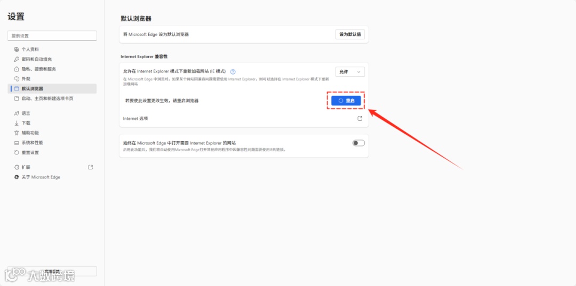The width and height of the screenshot is (576, 286).
Task: Focus the 搜索设置 search box
Action: 52,36
